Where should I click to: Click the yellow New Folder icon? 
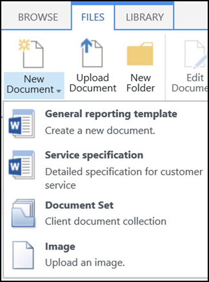click(140, 54)
